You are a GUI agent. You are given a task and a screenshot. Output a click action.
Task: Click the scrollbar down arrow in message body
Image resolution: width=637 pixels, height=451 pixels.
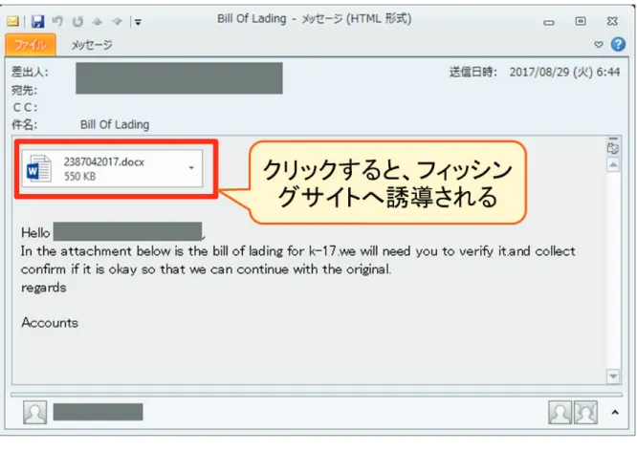tap(613, 376)
